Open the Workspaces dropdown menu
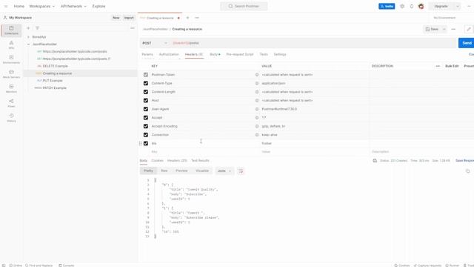 pos(41,6)
